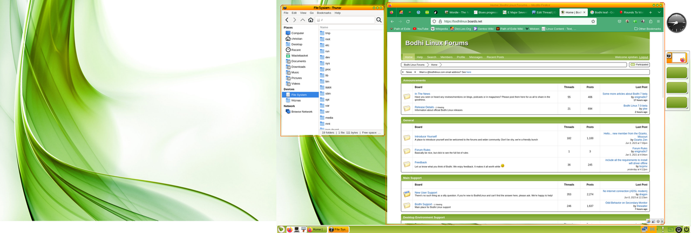Click Members in forum navigation bar
The width and height of the screenshot is (691, 233).
[x=446, y=57]
